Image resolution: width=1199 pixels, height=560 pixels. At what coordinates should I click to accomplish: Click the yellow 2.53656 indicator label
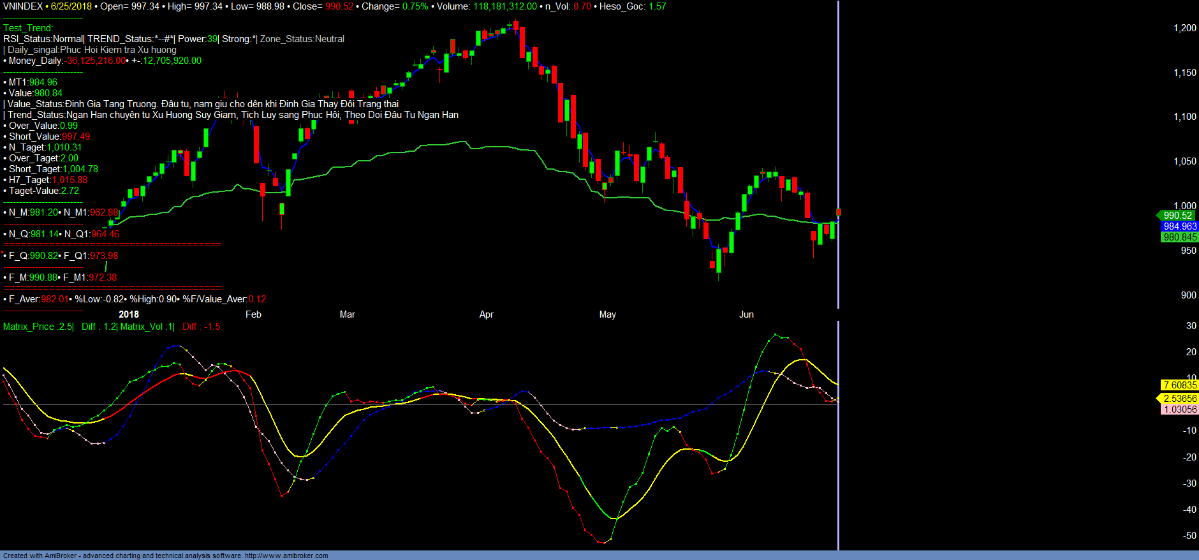(x=1179, y=399)
